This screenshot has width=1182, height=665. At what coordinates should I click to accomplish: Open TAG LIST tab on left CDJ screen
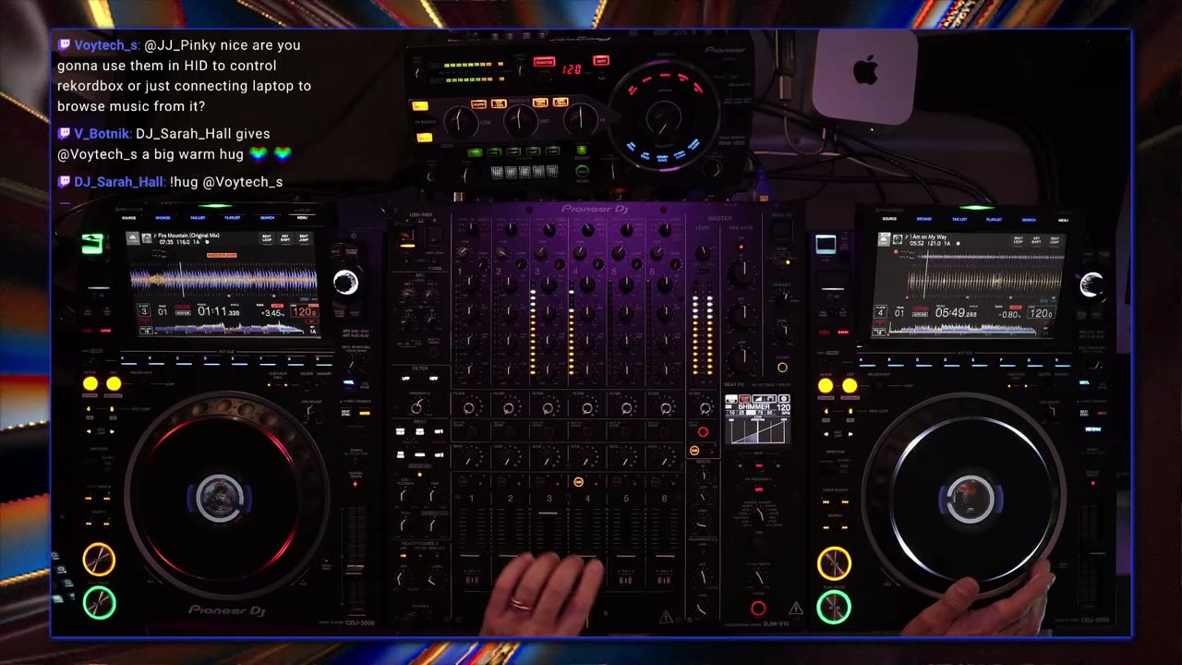[x=198, y=219]
